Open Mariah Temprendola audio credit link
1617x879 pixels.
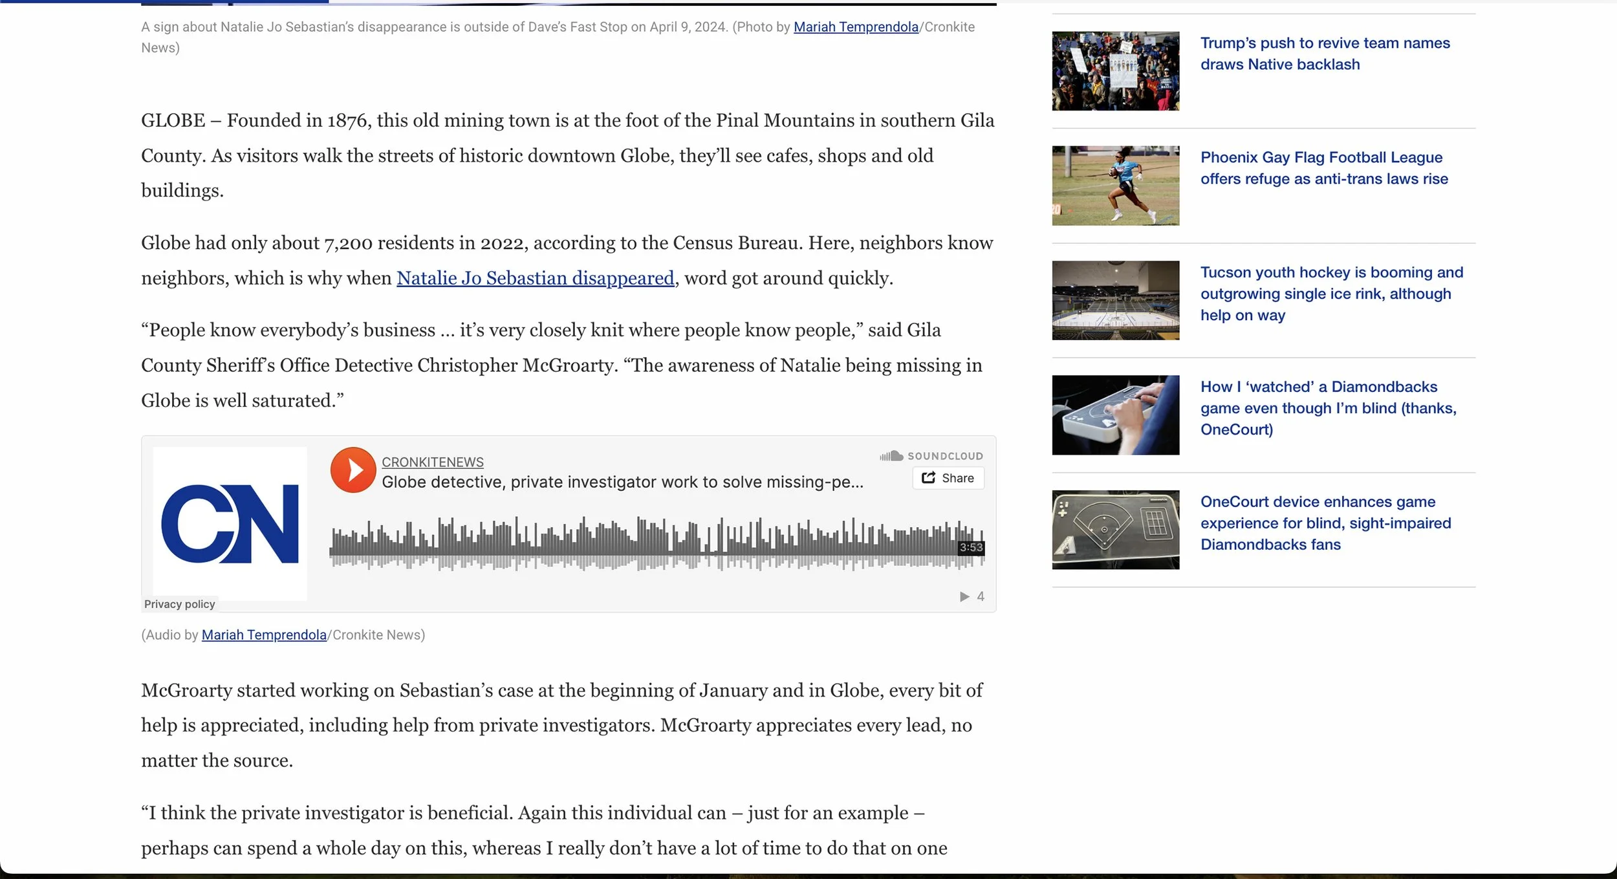click(x=264, y=635)
